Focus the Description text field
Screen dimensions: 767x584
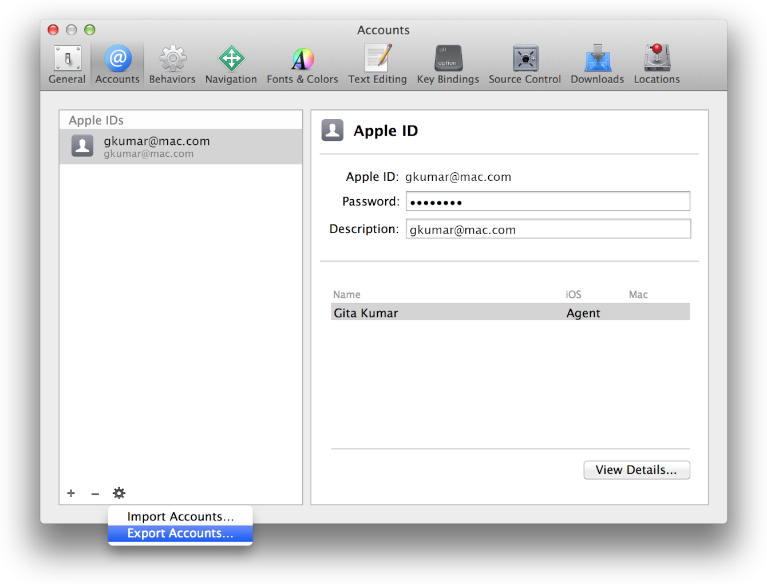click(x=548, y=229)
